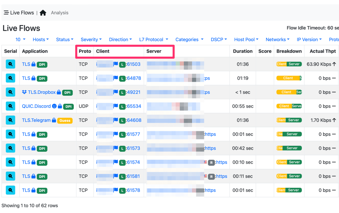Click the green DPI badge on the QUIC.Discord row
This screenshot has height=213, width=339.
coord(69,107)
